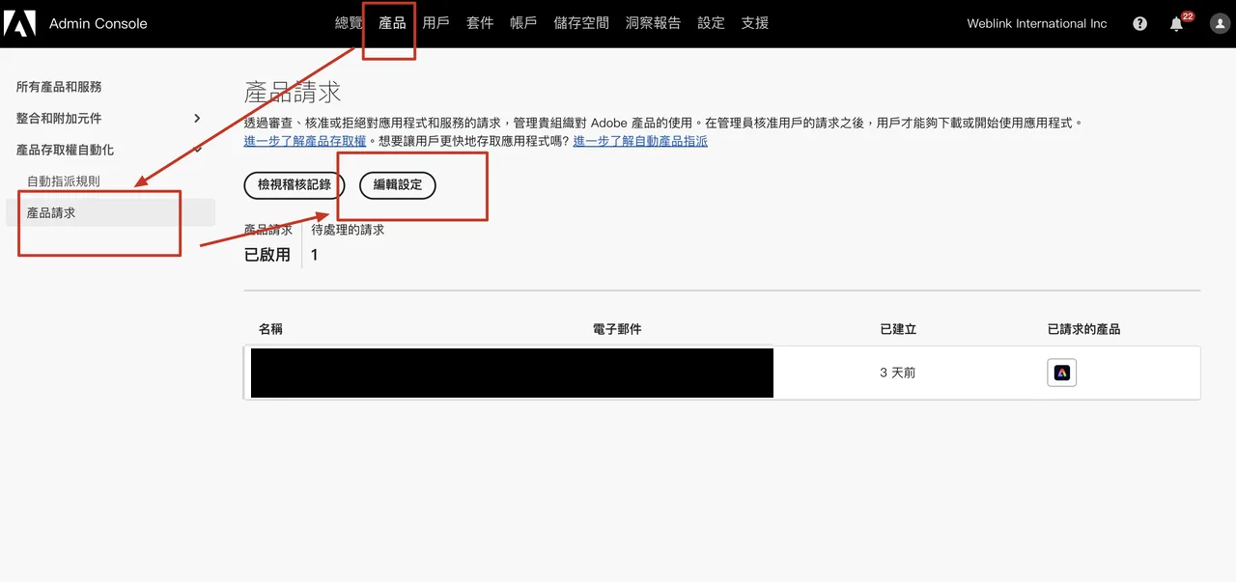Click the 已請求的產品 column header
The height and width of the screenshot is (582, 1236).
click(x=1083, y=329)
